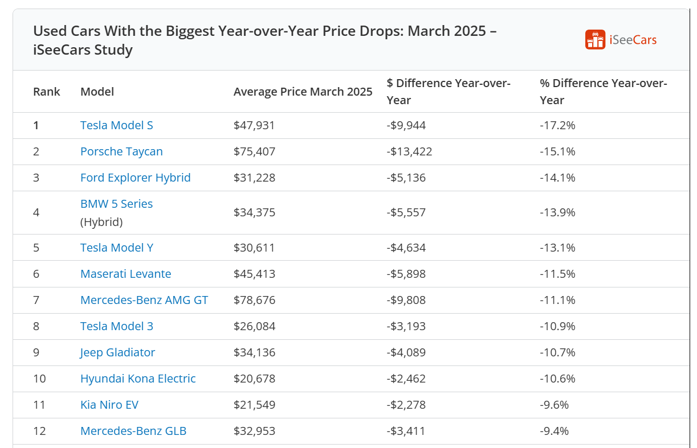The height and width of the screenshot is (448, 697).
Task: Click the (Hybrid) label under BMW 5 Series
Action: coord(101,222)
